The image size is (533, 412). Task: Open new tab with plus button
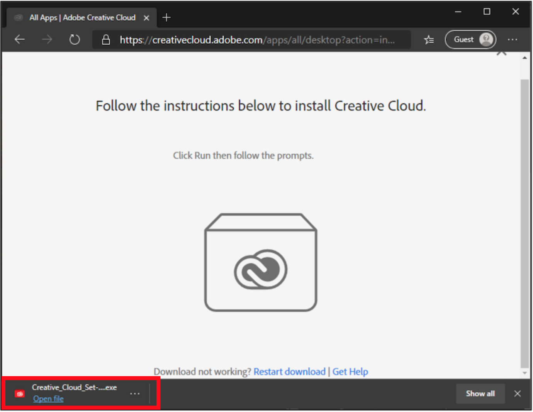coord(166,17)
